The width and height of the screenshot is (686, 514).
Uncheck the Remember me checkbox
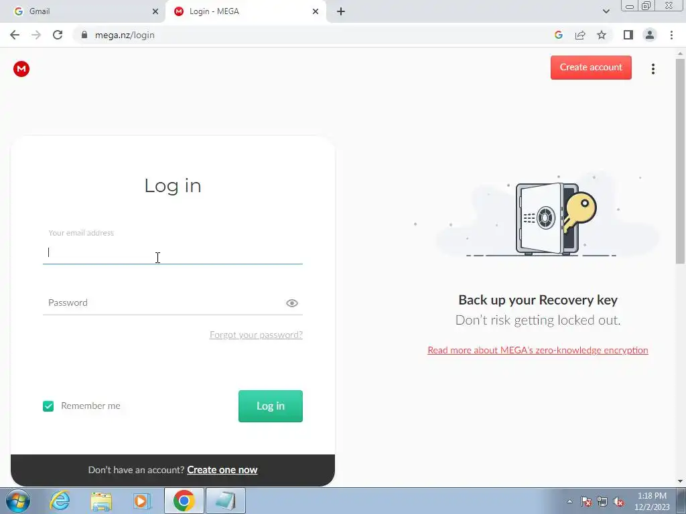point(48,406)
